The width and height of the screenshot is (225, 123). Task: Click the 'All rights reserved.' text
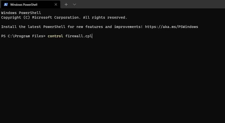click(x=105, y=18)
